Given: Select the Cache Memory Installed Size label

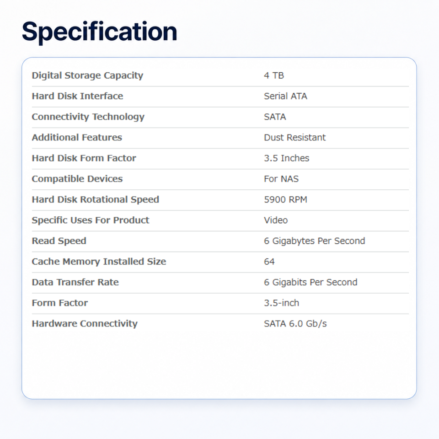Looking at the screenshot, I should pos(99,262).
